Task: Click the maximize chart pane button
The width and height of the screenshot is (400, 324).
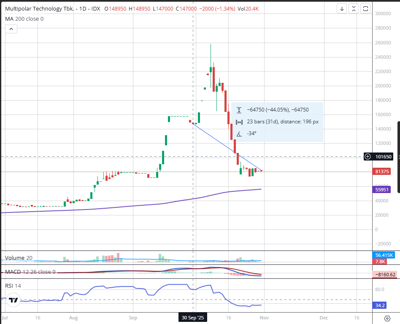Action: pyautogui.click(x=365, y=9)
